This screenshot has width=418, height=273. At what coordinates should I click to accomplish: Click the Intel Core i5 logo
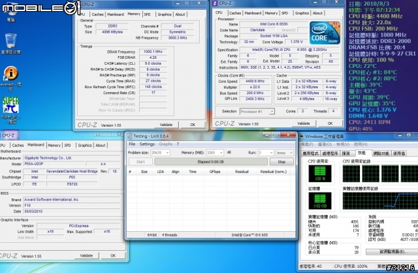325,33
